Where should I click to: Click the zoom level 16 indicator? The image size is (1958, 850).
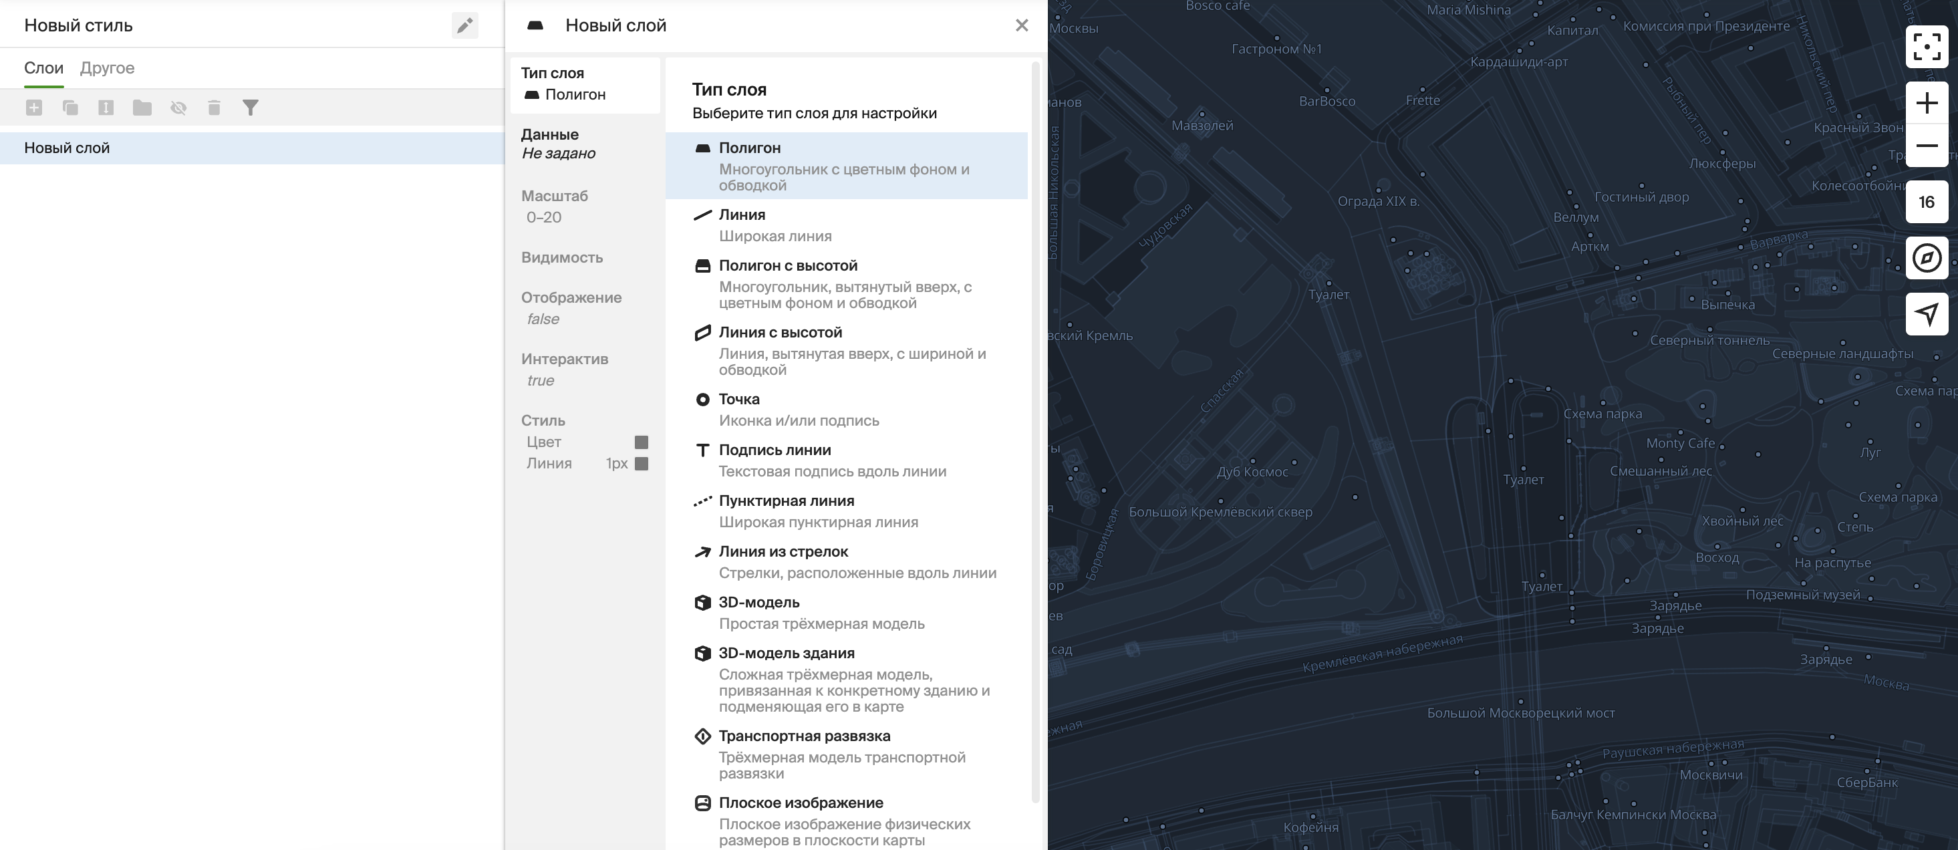pos(1926,202)
